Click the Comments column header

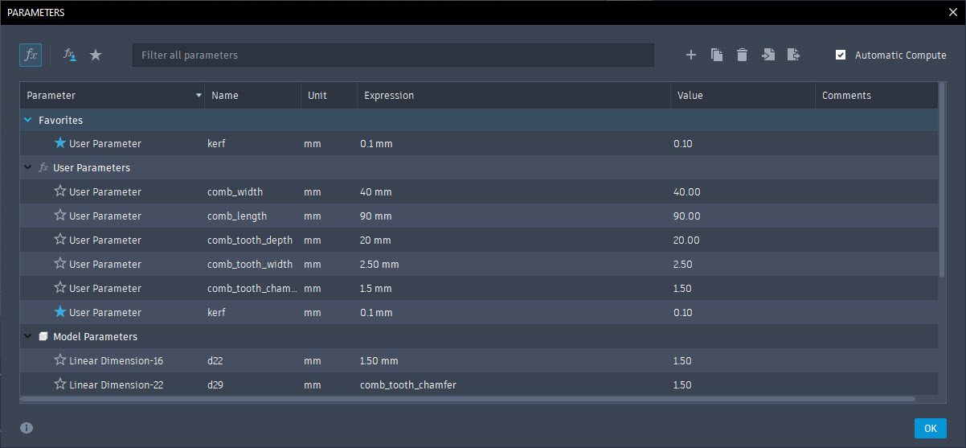pos(876,95)
